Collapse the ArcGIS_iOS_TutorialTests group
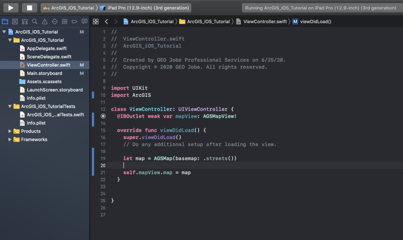Viewport: 403px width, 240px height. click(10, 106)
